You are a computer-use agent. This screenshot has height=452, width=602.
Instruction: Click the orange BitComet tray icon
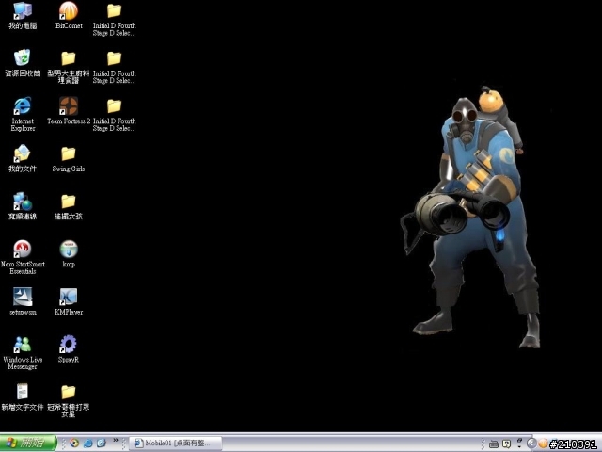(543, 444)
